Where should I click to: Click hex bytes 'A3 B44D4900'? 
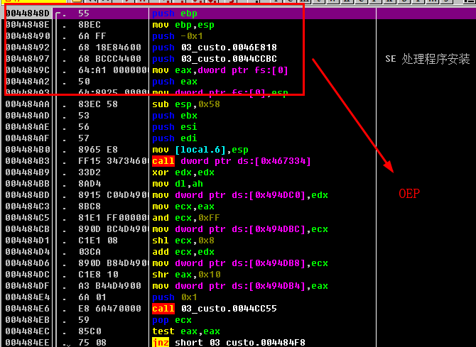pos(109,286)
